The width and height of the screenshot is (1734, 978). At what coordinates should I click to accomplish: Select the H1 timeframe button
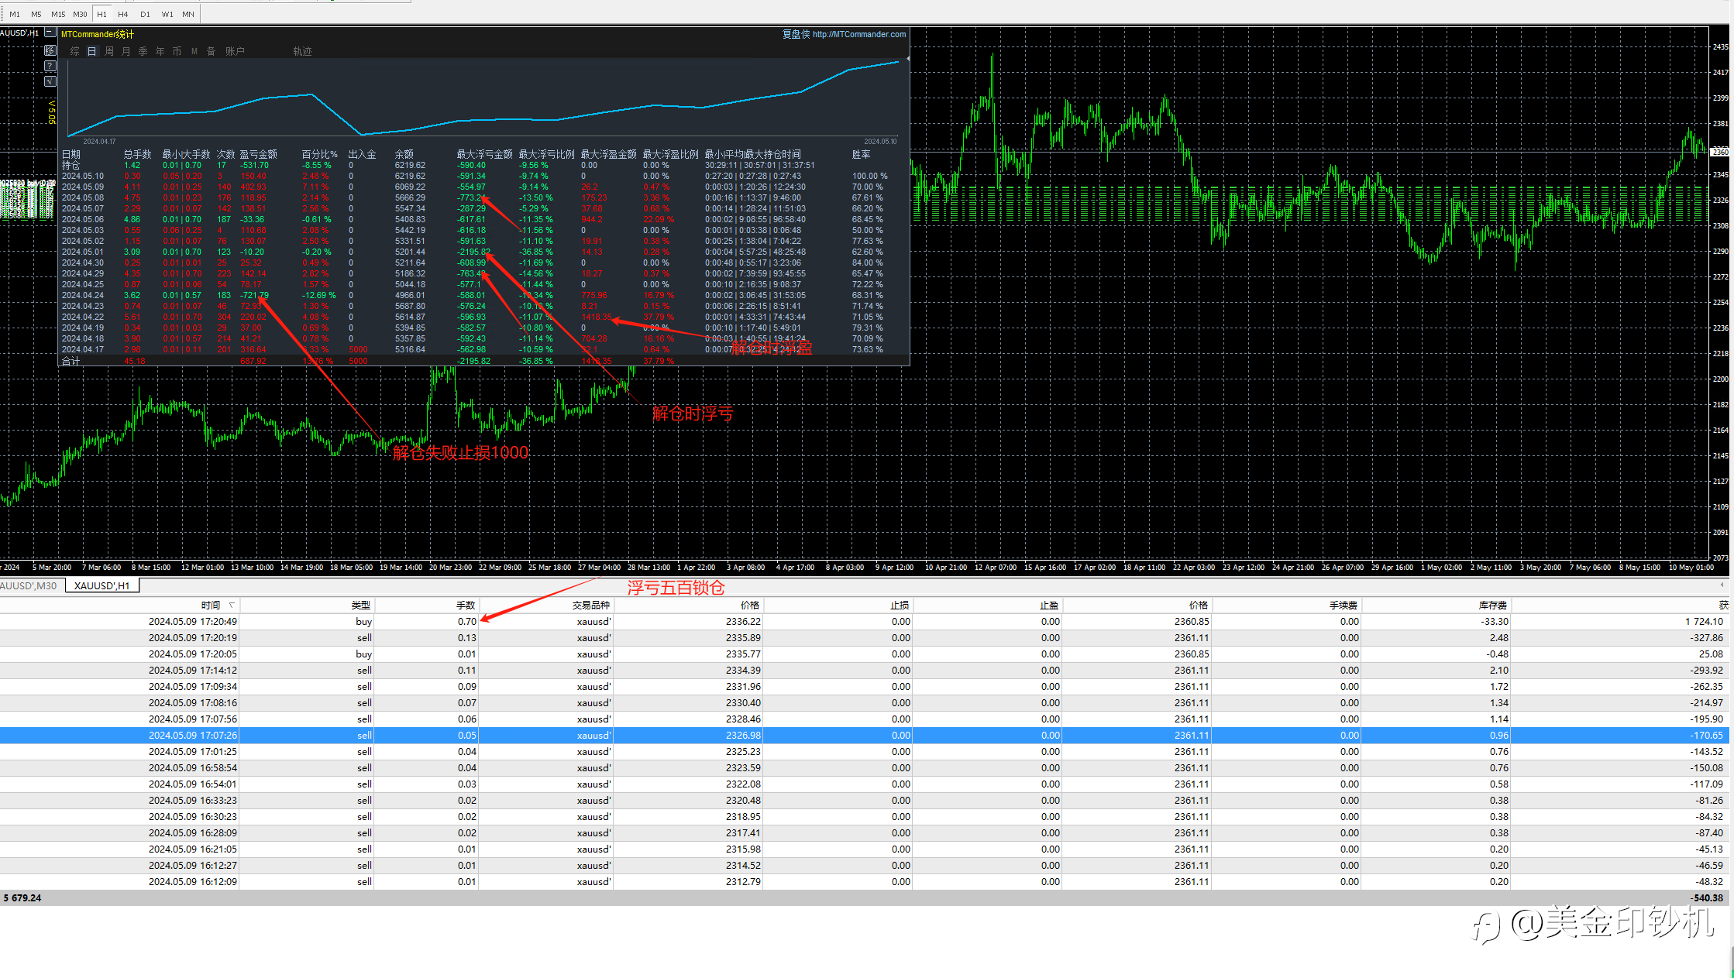(x=101, y=14)
